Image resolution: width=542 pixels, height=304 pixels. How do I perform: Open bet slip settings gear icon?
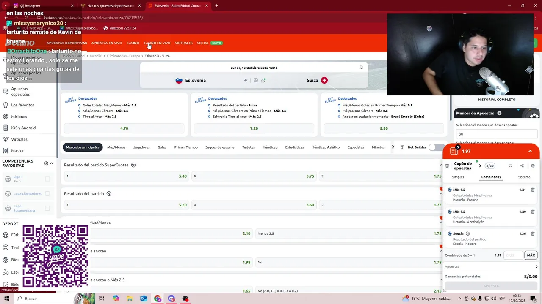(x=533, y=166)
